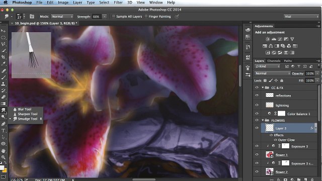
Task: Toggle Outer Glow effect visibility
Action: click(x=275, y=140)
